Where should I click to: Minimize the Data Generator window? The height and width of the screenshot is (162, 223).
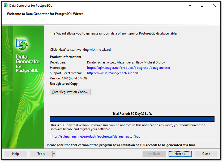[x=190, y=5]
